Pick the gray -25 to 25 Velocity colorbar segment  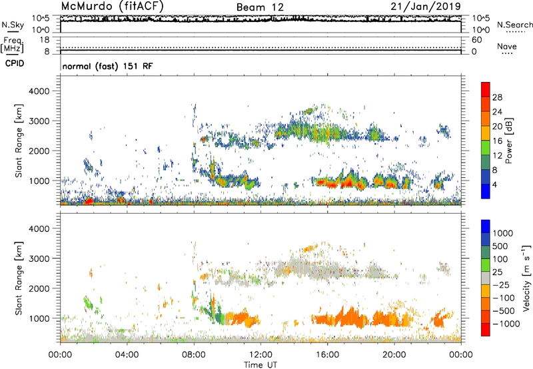[x=486, y=278]
